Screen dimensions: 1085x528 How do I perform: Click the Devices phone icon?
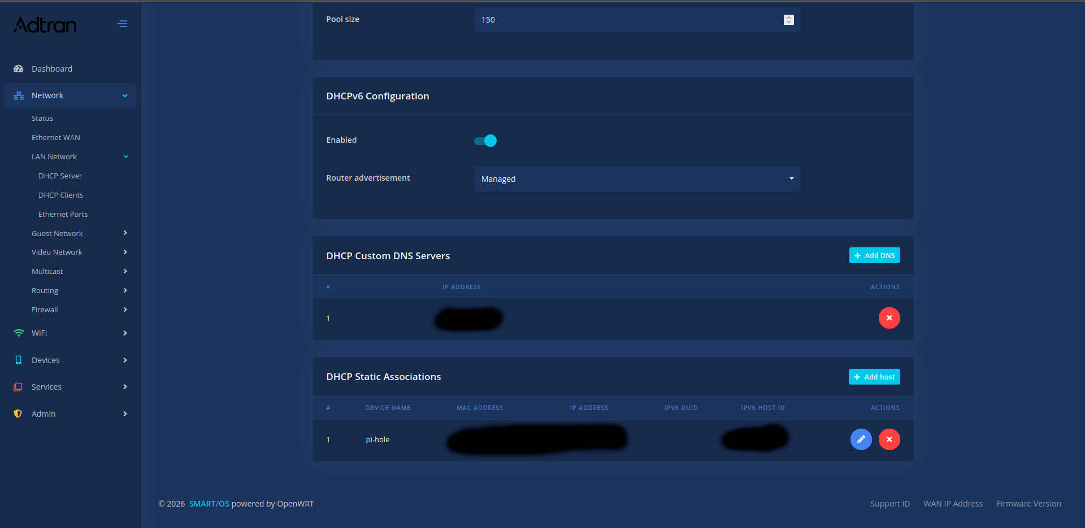point(19,360)
